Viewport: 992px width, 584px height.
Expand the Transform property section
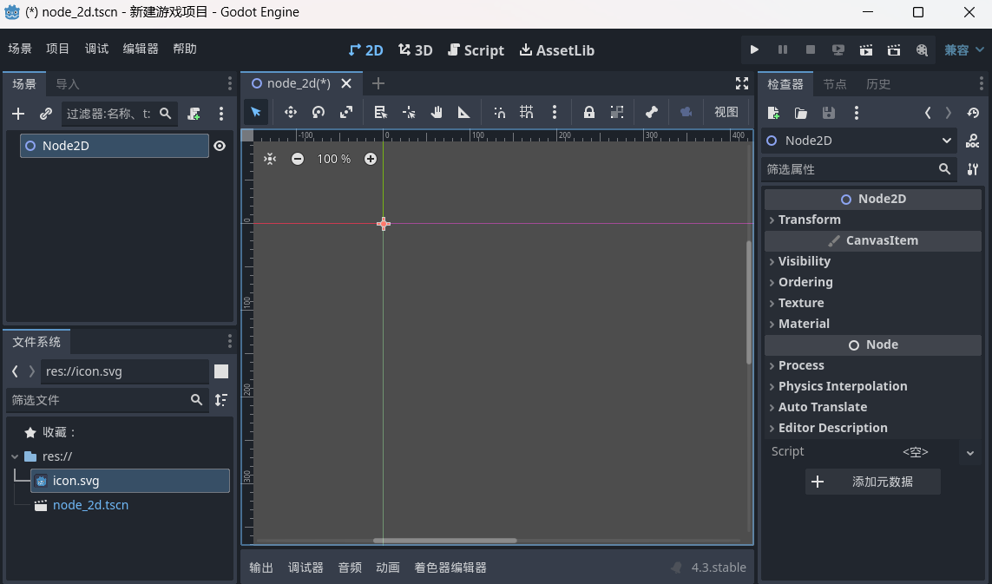(x=809, y=220)
